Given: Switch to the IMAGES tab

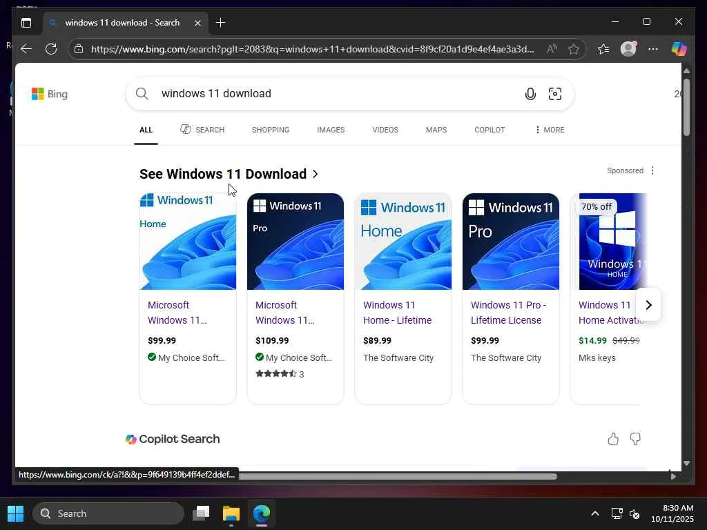Looking at the screenshot, I should pos(331,130).
